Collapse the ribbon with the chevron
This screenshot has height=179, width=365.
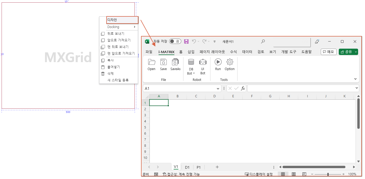[x=355, y=79]
